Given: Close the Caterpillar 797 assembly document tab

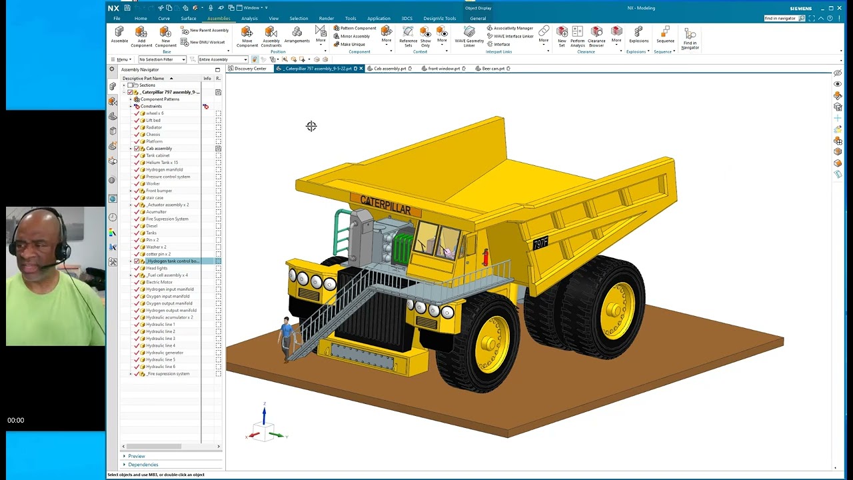Looking at the screenshot, I should pos(361,69).
